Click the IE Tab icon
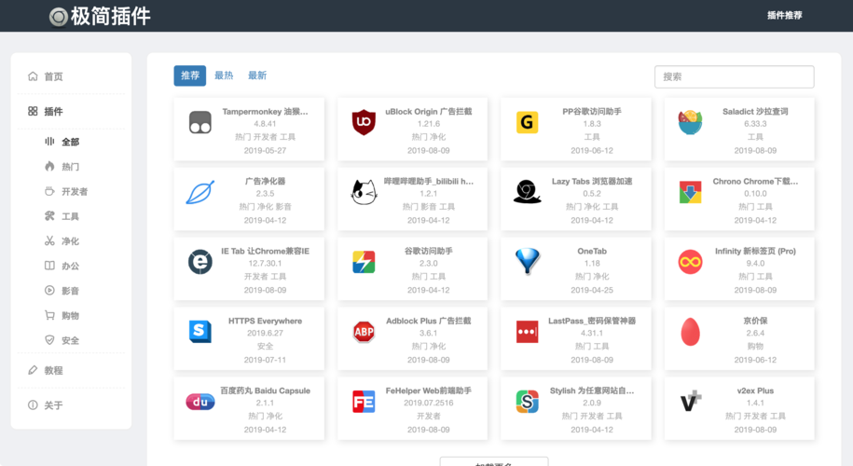The width and height of the screenshot is (853, 466). [x=200, y=262]
